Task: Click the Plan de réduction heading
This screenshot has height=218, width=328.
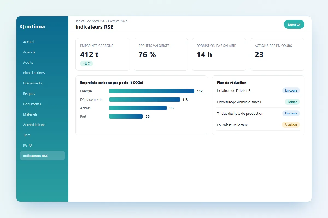Action: 232,83
